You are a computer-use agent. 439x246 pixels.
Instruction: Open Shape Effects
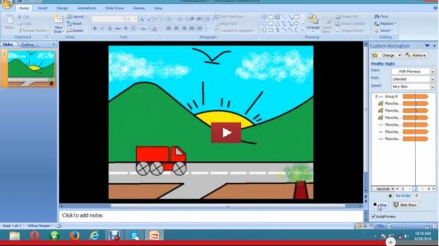click(x=351, y=31)
